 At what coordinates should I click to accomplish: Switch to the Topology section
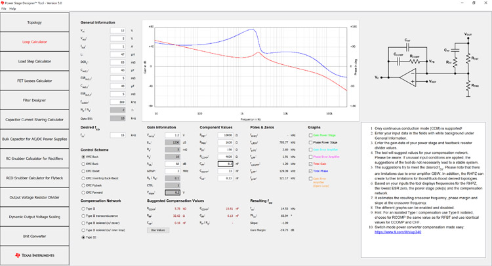35,22
